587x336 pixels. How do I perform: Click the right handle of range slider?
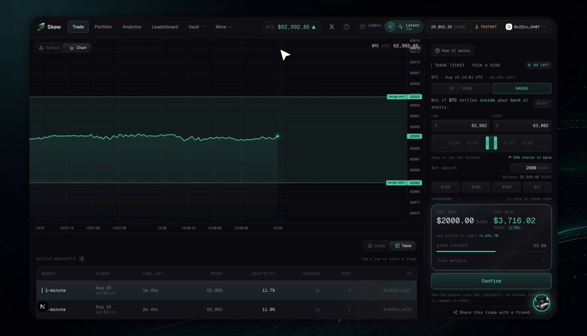point(496,143)
